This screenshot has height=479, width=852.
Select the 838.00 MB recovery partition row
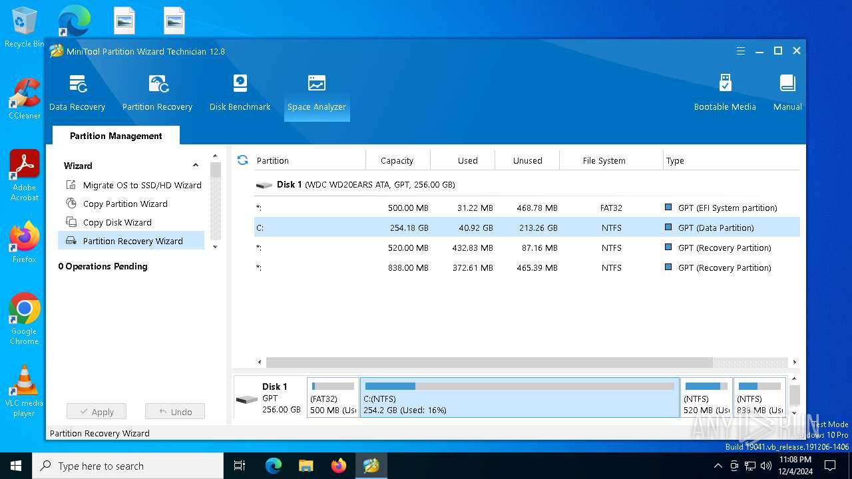click(527, 267)
